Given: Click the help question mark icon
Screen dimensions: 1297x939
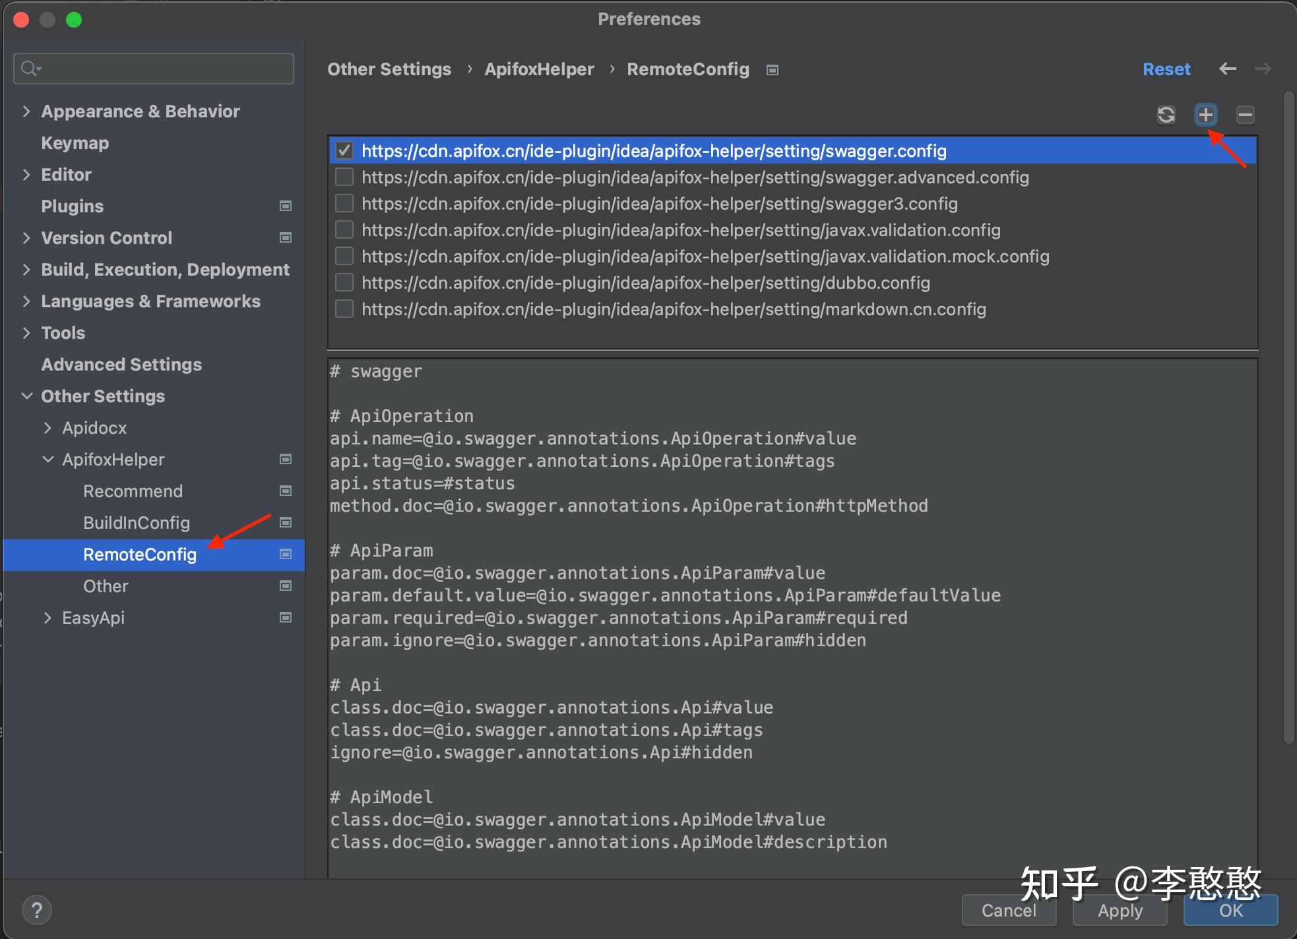Looking at the screenshot, I should (38, 909).
